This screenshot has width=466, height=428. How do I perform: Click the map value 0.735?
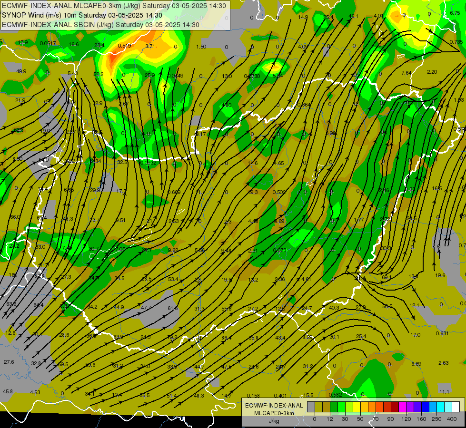point(456,42)
